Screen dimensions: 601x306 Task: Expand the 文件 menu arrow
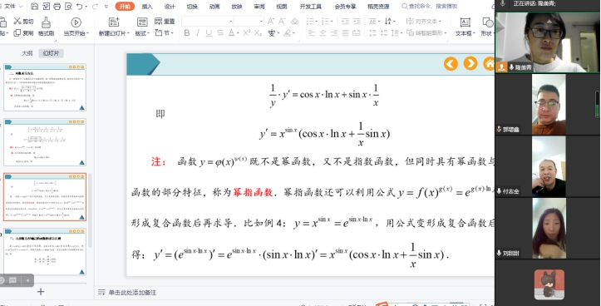click(21, 6)
